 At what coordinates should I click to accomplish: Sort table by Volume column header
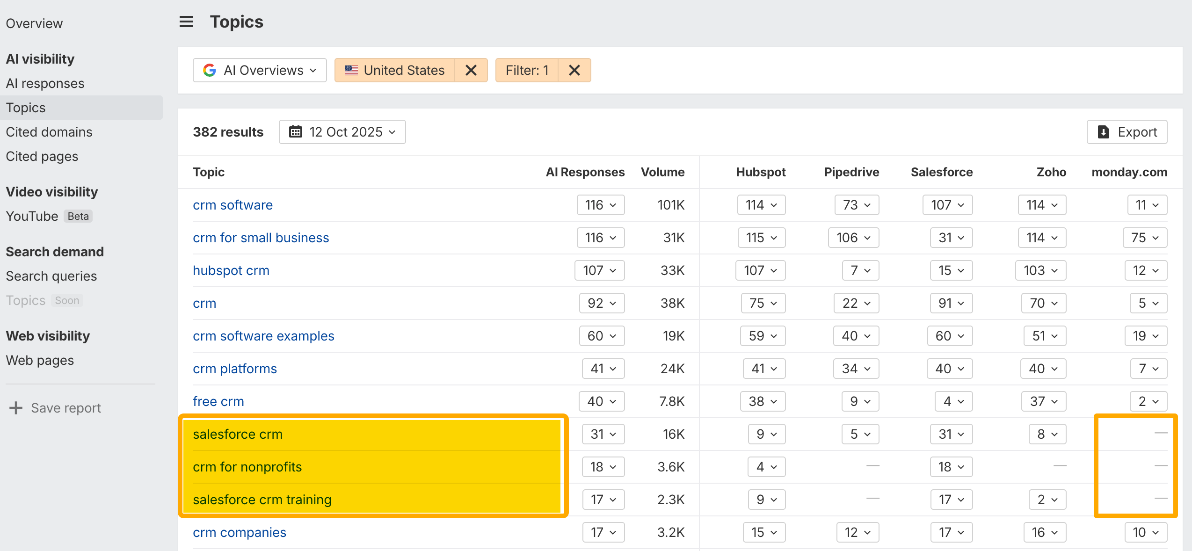point(662,172)
